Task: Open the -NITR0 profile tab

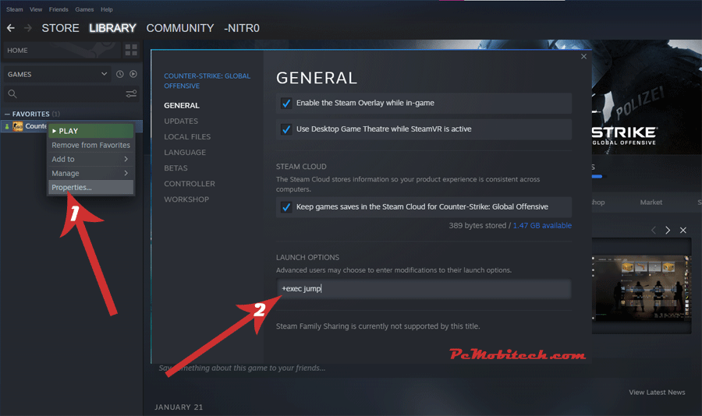Action: pos(242,28)
